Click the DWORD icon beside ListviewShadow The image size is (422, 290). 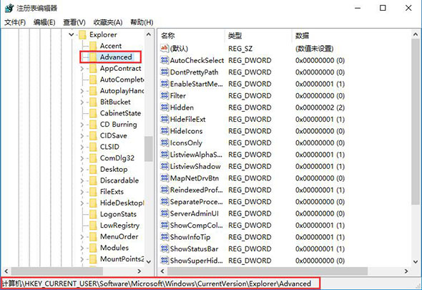click(x=165, y=166)
